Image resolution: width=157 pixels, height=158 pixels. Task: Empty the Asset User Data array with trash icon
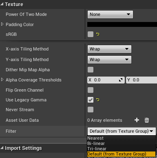tap(147, 120)
